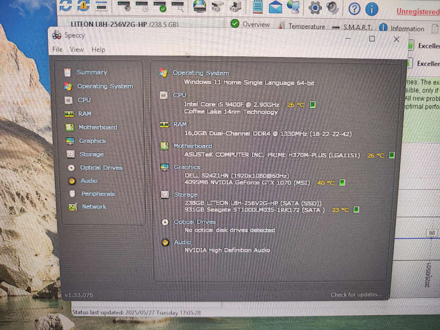The width and height of the screenshot is (440, 330).
Task: Click the Windows flag icon beside Operating System heading
Action: (x=163, y=73)
